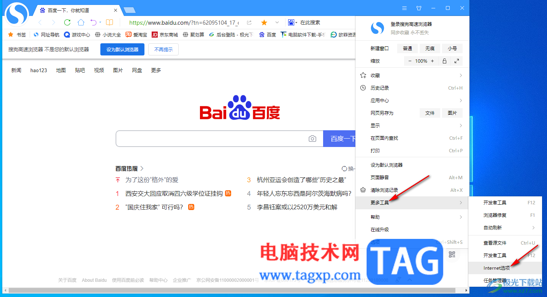Open new 无痕 incognito window
Viewport: 547px width, 297px height.
click(x=430, y=48)
